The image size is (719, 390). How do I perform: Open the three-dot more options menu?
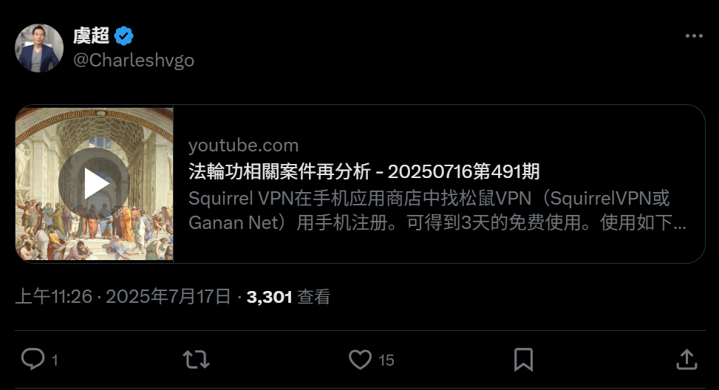694,36
